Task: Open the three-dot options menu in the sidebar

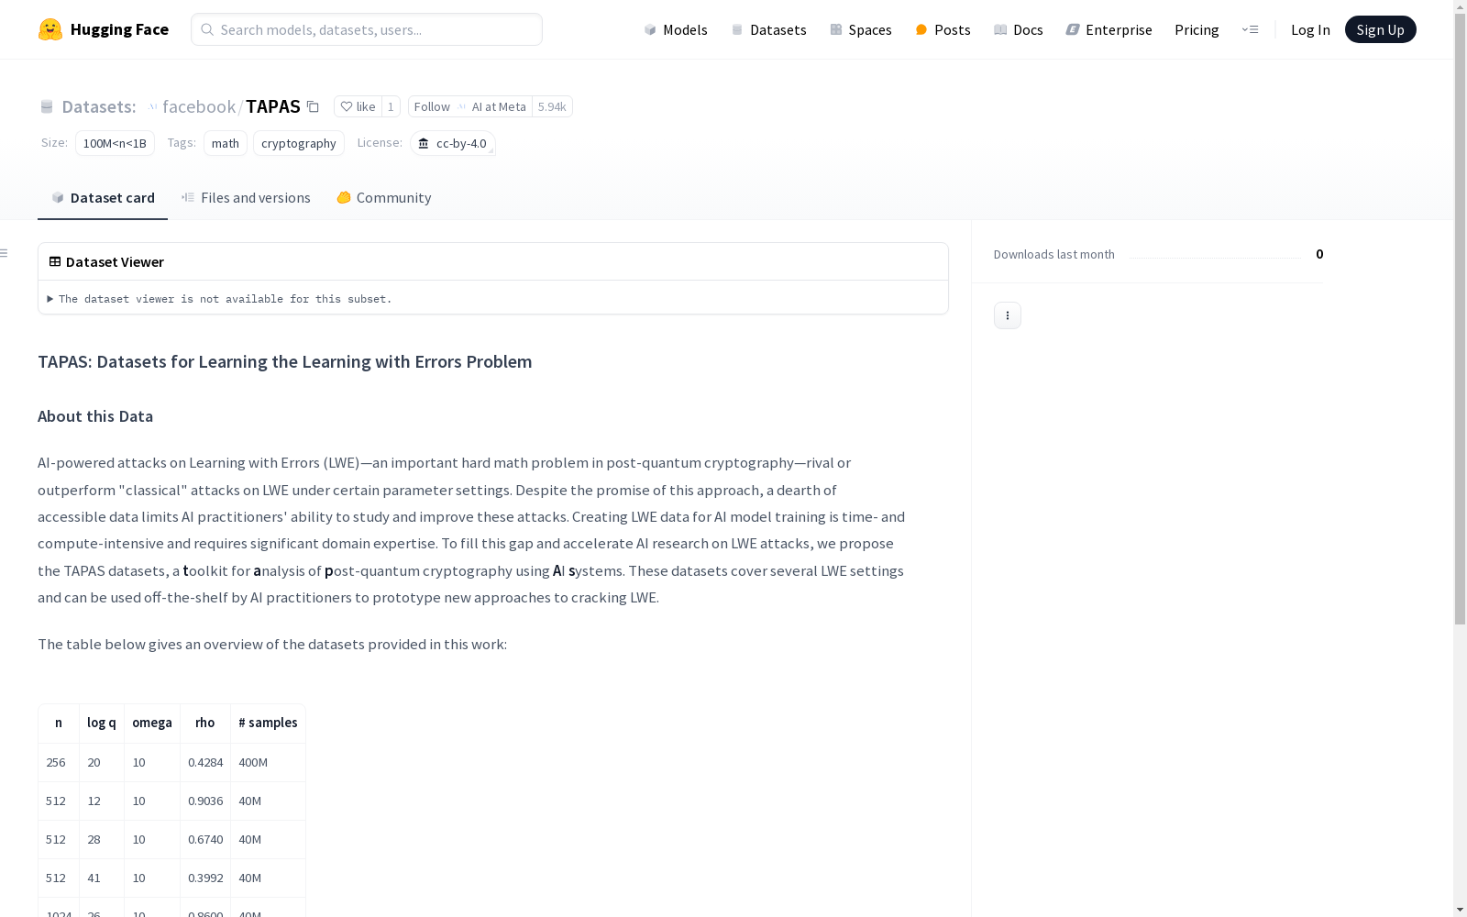Action: tap(1007, 315)
